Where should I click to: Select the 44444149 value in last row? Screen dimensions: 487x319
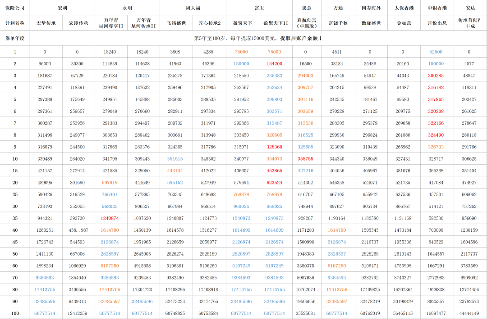tap(469, 313)
